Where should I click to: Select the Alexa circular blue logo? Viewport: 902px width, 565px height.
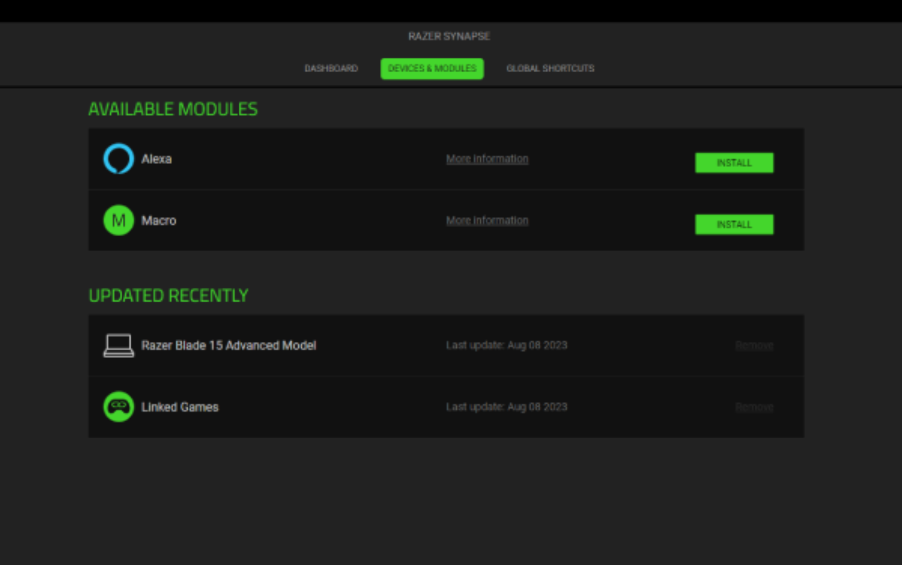tap(118, 158)
